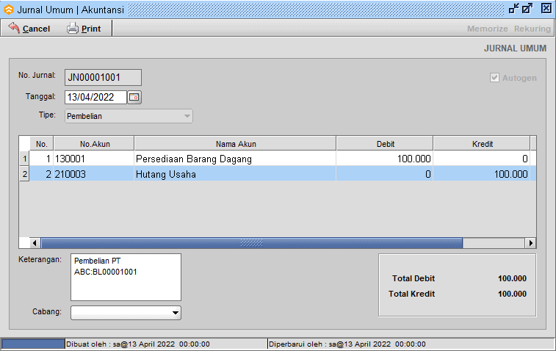Click the restore-down window icon
Screen dimensions: 556x351
click(x=514, y=9)
